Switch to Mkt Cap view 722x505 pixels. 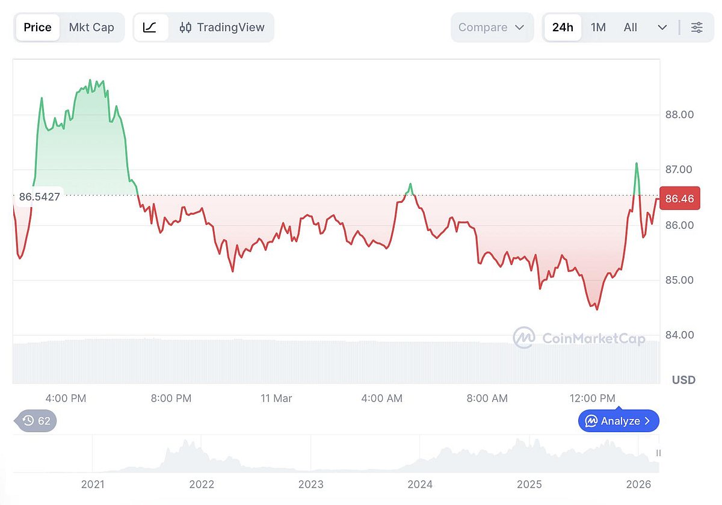point(91,27)
